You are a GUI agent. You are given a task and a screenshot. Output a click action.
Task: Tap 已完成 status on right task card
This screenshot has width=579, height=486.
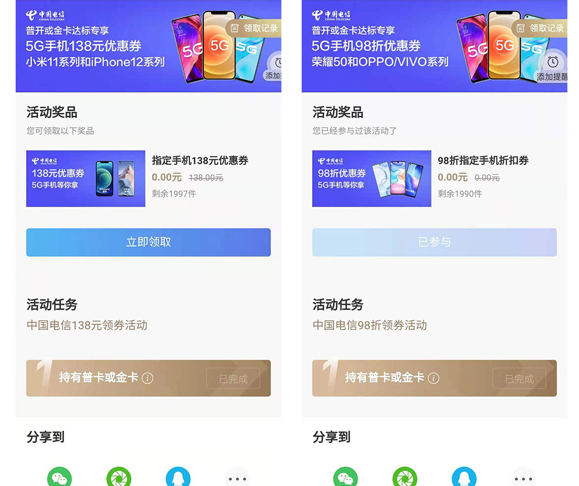[x=519, y=378]
